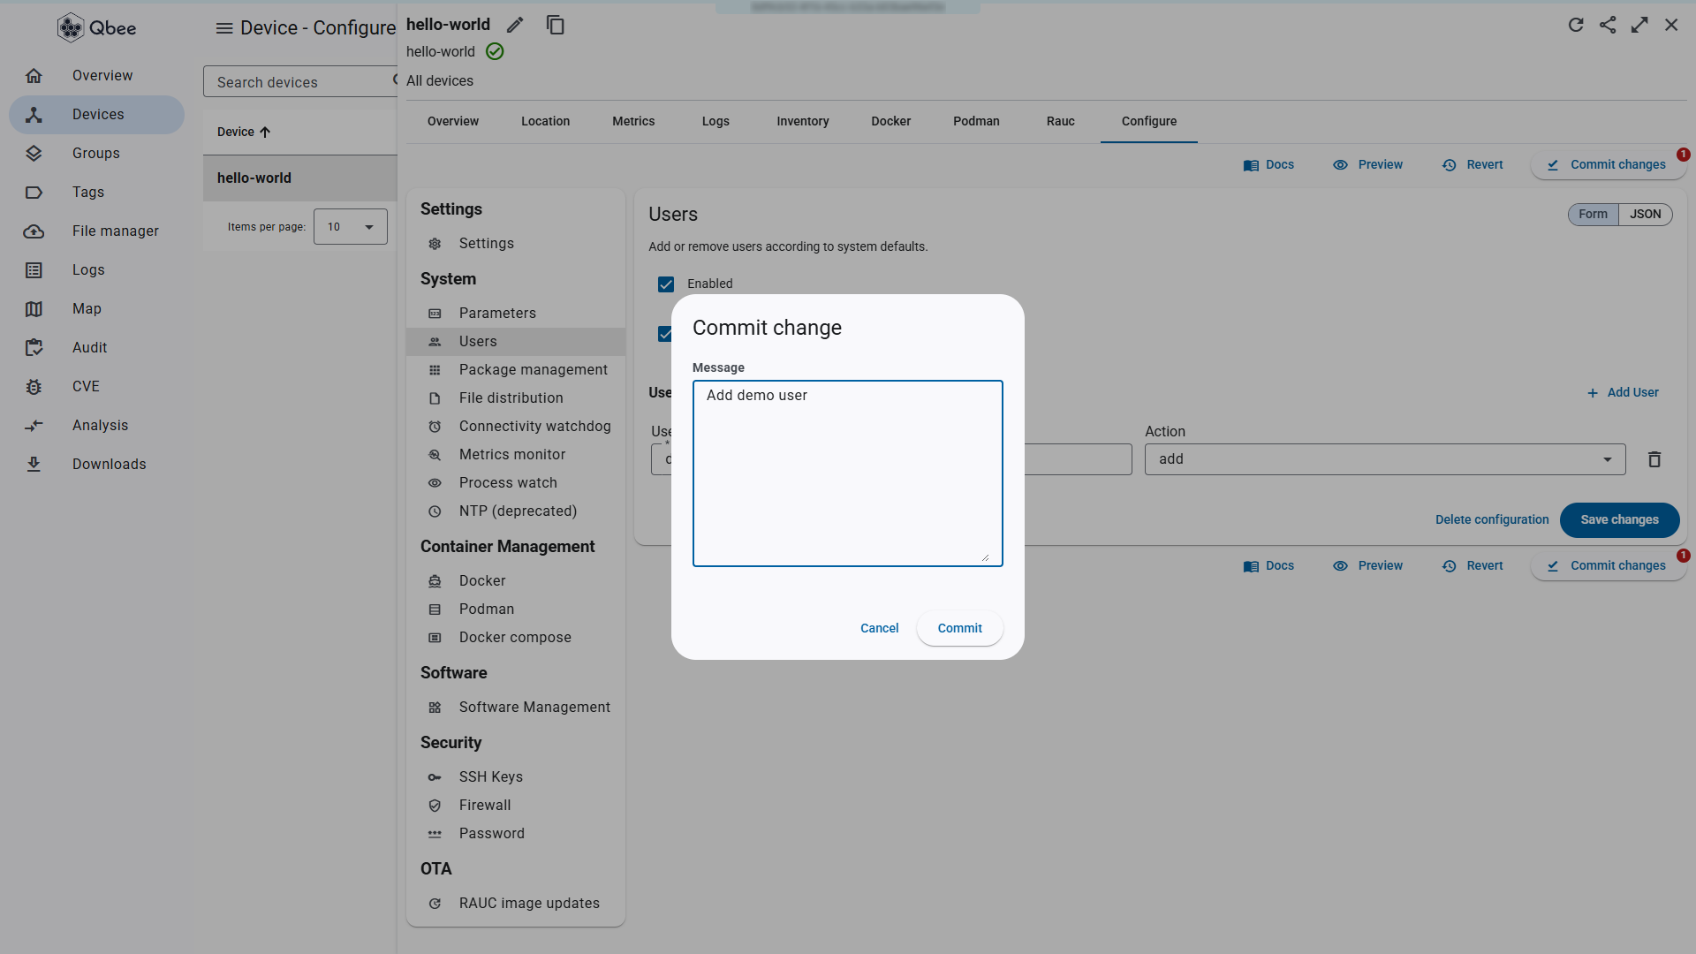Toggle the hamburger navigation menu icon
Image resolution: width=1696 pixels, height=954 pixels.
[224, 28]
